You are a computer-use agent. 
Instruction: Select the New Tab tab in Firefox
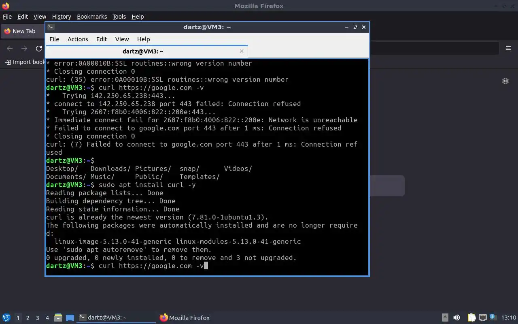(x=23, y=31)
